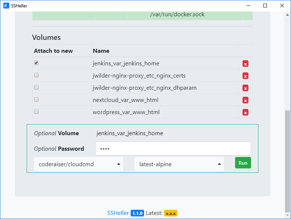Delete the wordpress_var_www_html volume
This screenshot has height=219, width=291.
[x=245, y=112]
